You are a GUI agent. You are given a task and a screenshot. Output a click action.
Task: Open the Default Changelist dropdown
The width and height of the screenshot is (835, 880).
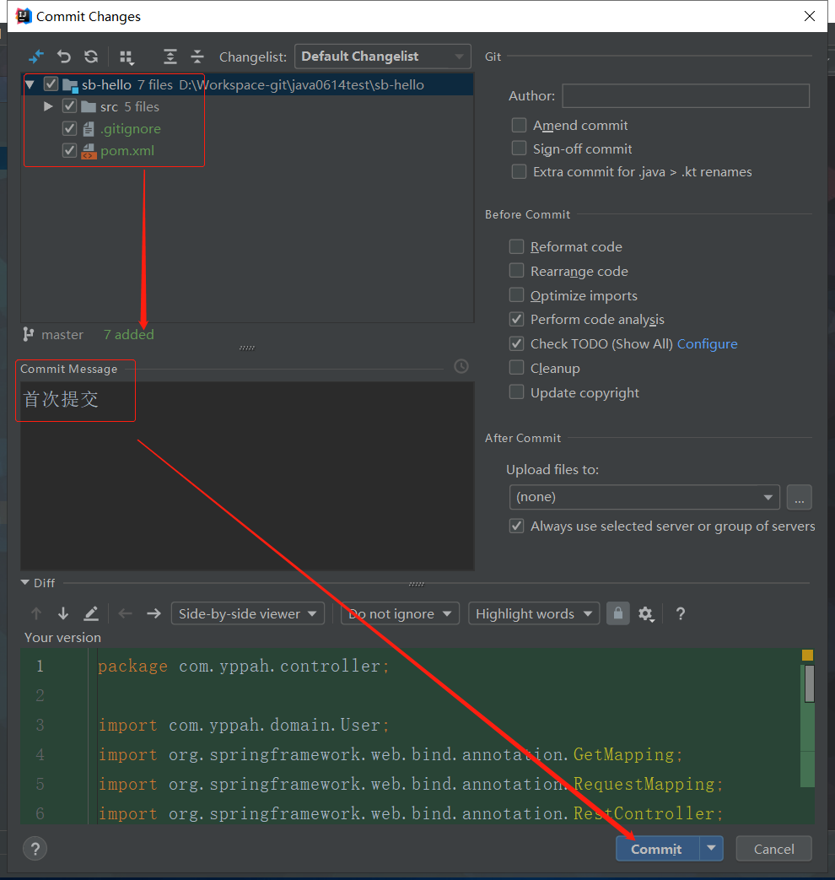click(382, 57)
